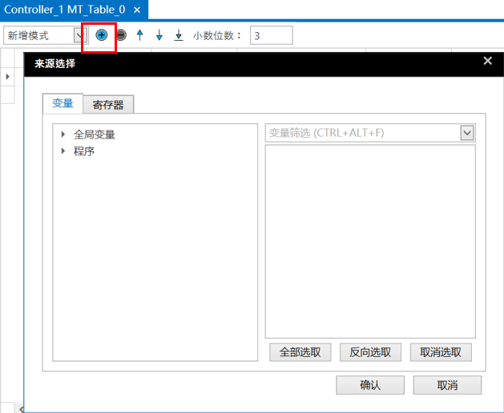Confirm with the 确认 button

coord(369,385)
